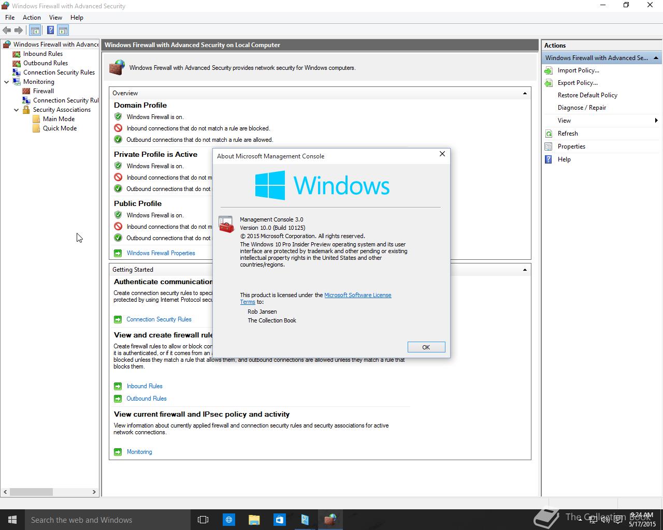
Task: Collapse the Getting Started section
Action: [525, 270]
